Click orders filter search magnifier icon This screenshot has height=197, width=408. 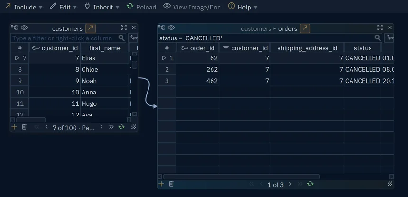tap(378, 38)
